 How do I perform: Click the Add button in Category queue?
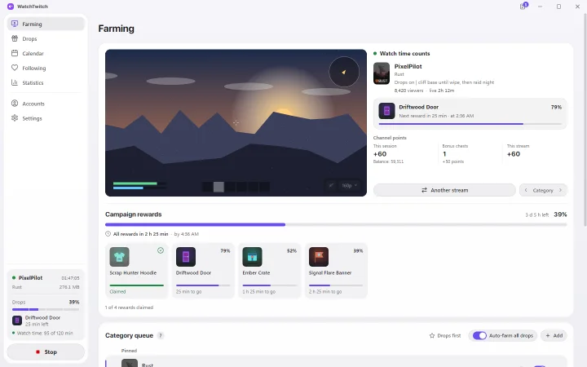[x=554, y=335]
